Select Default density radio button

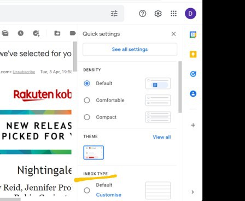(87, 84)
